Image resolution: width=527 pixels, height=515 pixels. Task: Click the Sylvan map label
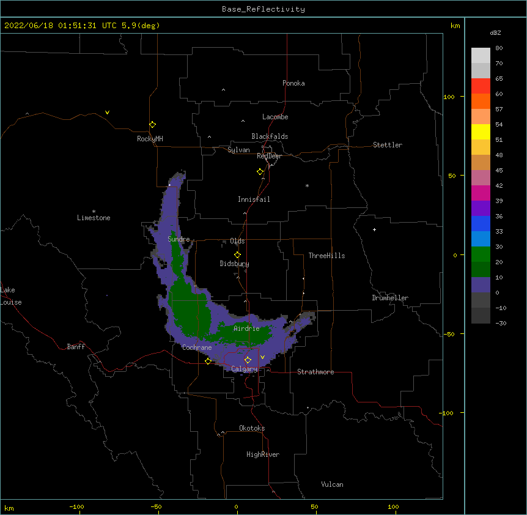238,150
